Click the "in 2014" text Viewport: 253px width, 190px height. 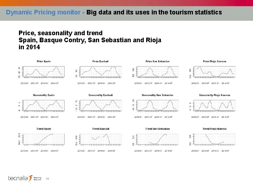29,47
